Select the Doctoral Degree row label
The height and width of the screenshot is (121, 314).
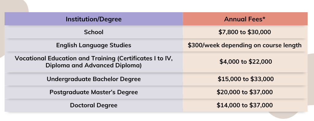pyautogui.click(x=94, y=105)
